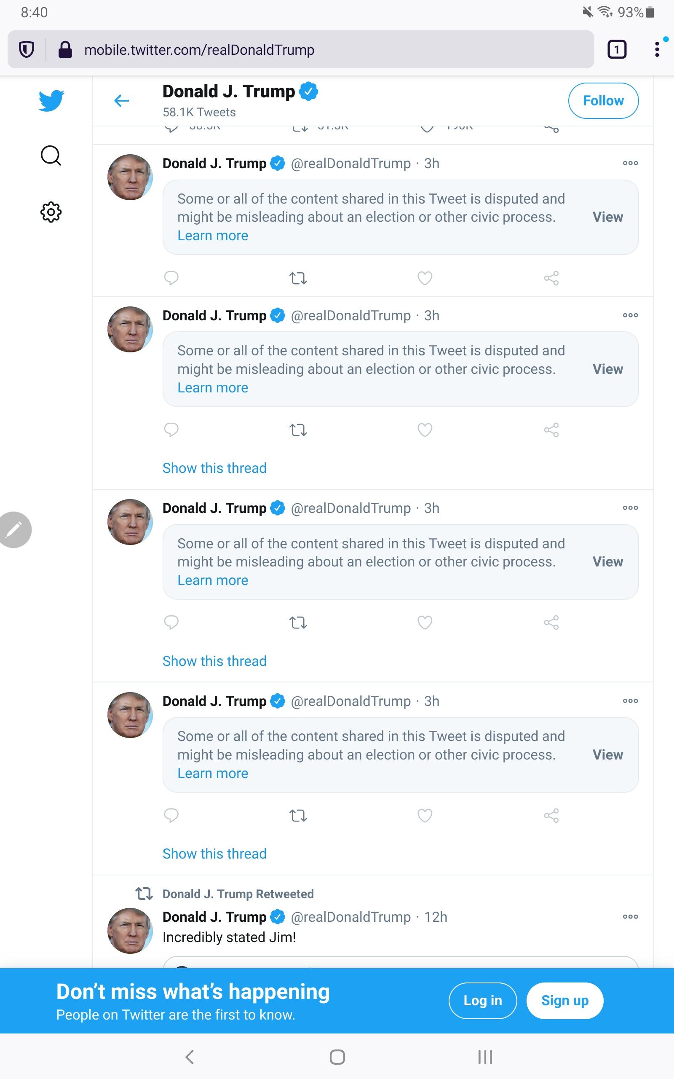Follow Donald J. Trump

click(603, 101)
